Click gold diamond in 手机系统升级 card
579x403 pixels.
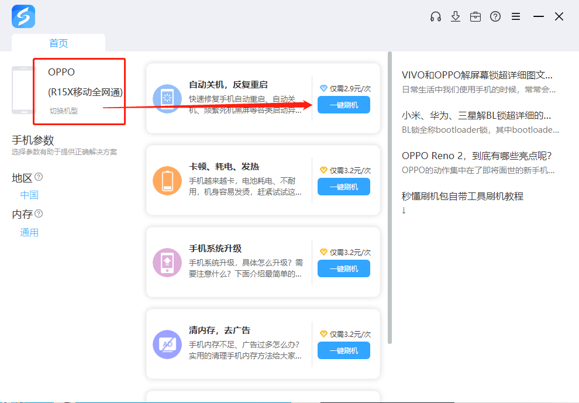(323, 252)
